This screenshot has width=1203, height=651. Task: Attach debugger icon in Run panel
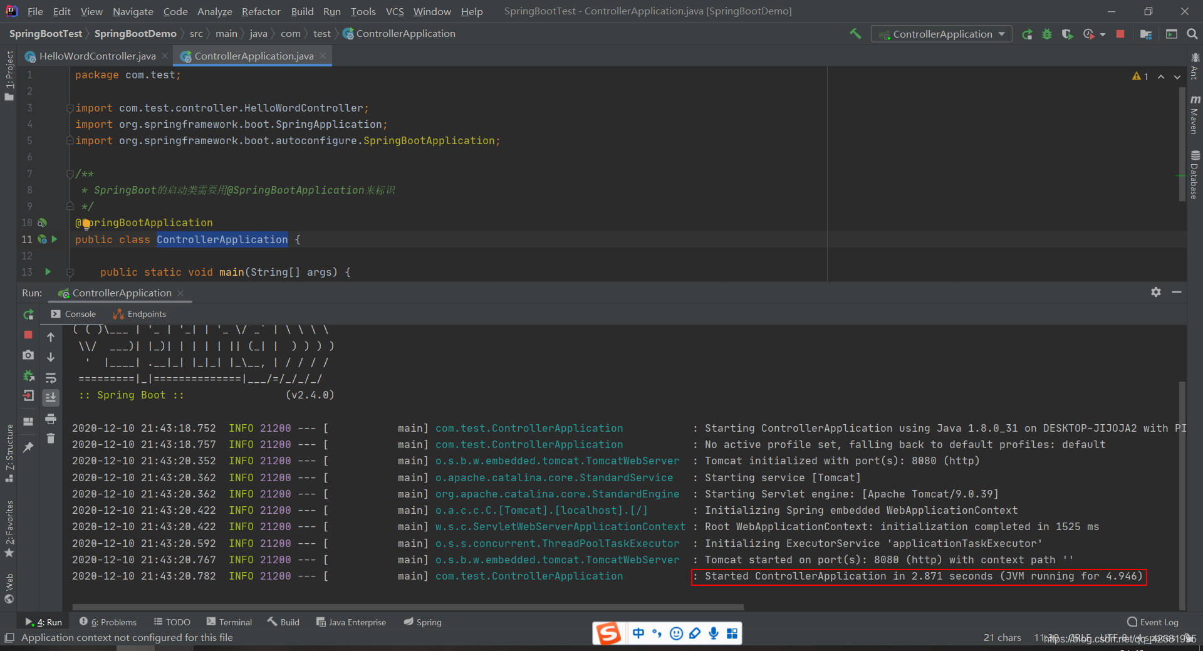pyautogui.click(x=28, y=375)
